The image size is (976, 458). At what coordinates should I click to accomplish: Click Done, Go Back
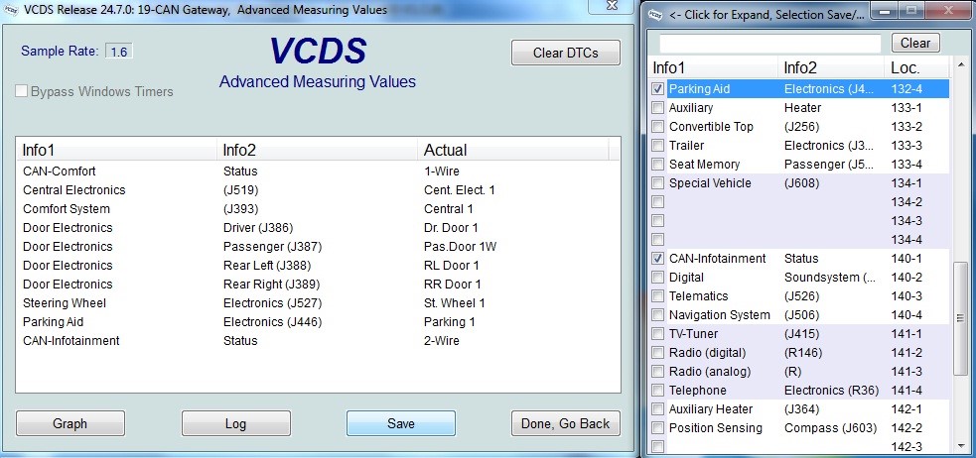click(565, 424)
